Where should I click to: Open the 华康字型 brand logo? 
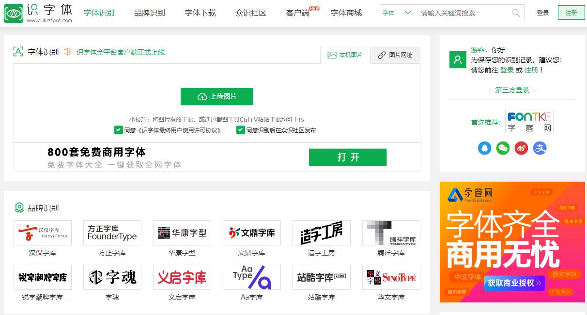pos(182,233)
